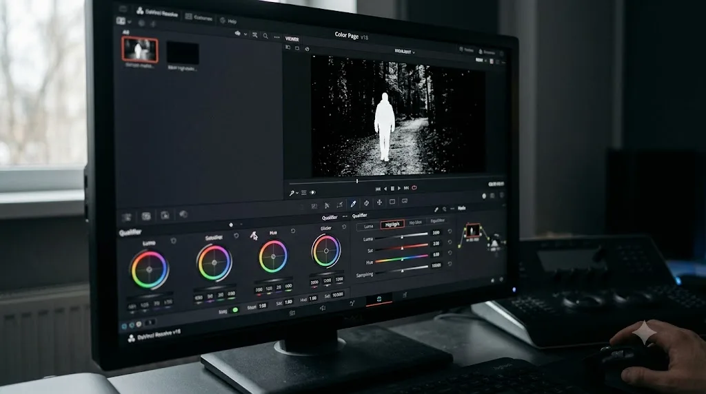
Task: Reset the Hue slider row
Action: click(450, 253)
